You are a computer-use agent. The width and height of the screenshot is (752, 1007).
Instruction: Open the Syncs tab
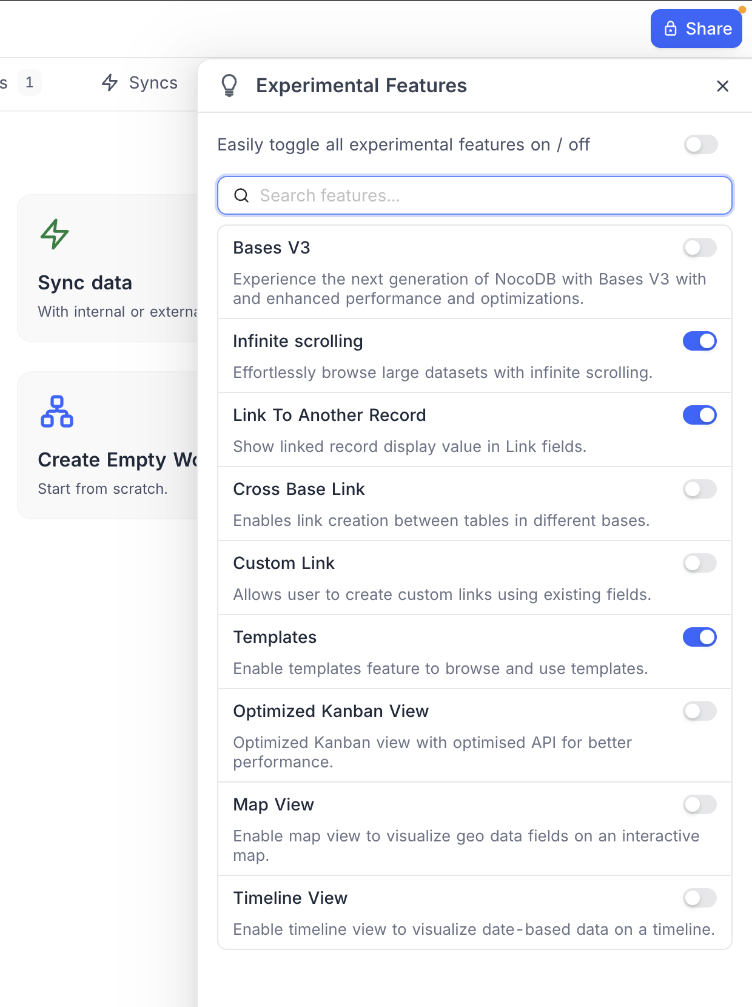pyautogui.click(x=153, y=83)
